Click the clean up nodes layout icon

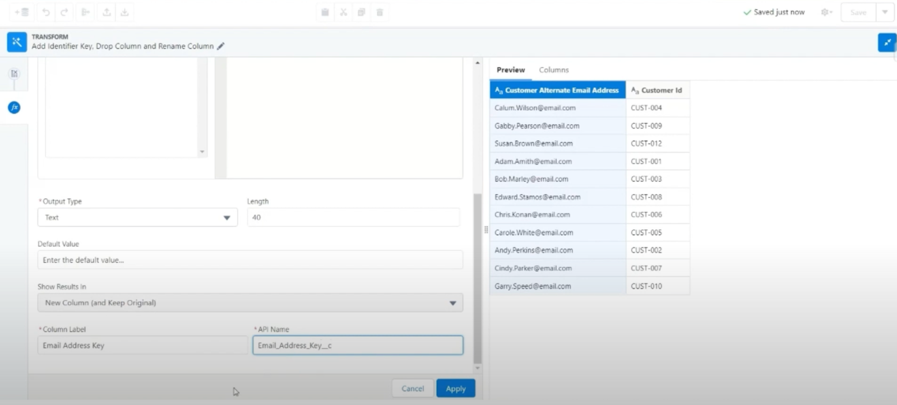coord(85,12)
